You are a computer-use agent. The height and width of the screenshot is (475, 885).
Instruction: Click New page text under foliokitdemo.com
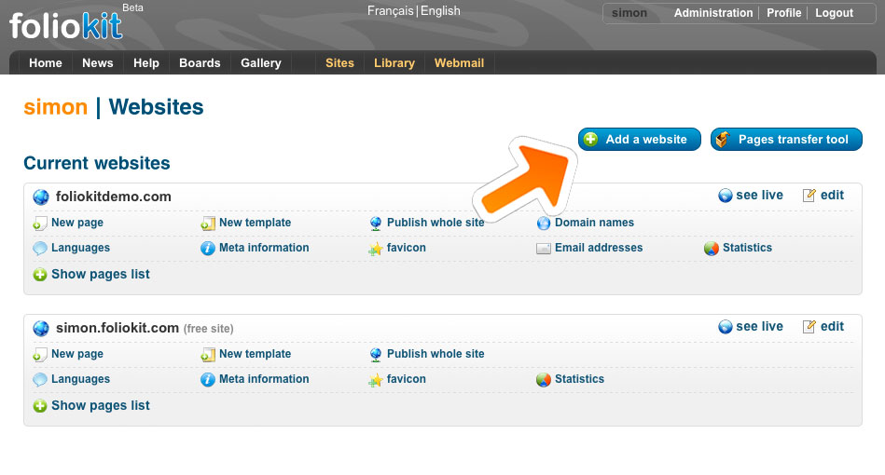click(77, 223)
